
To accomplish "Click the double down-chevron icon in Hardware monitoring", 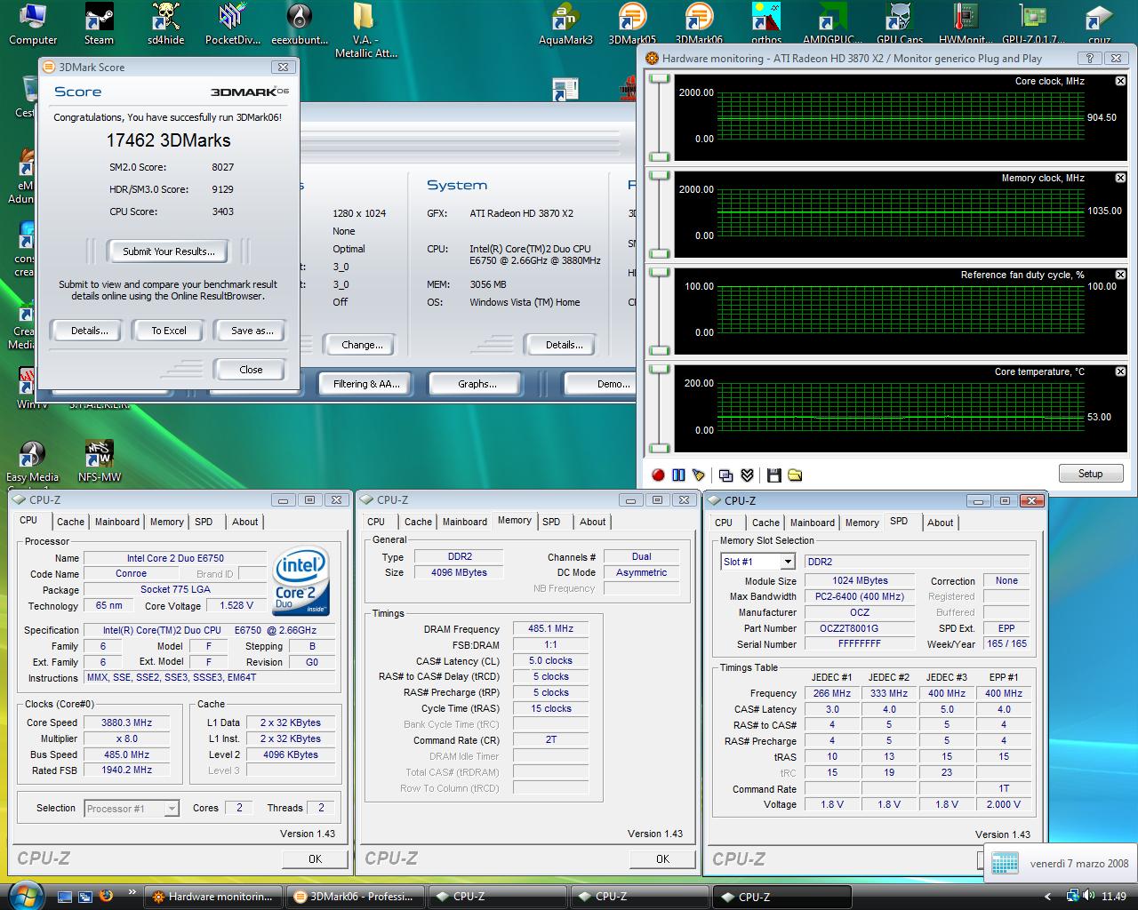I will click(x=748, y=475).
